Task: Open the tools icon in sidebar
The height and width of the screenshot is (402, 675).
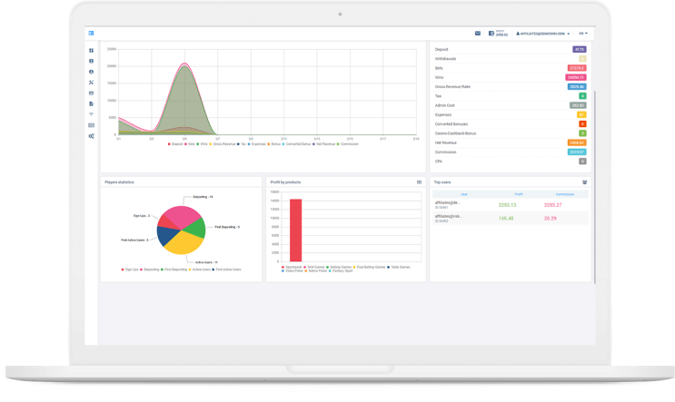Action: tap(91, 83)
